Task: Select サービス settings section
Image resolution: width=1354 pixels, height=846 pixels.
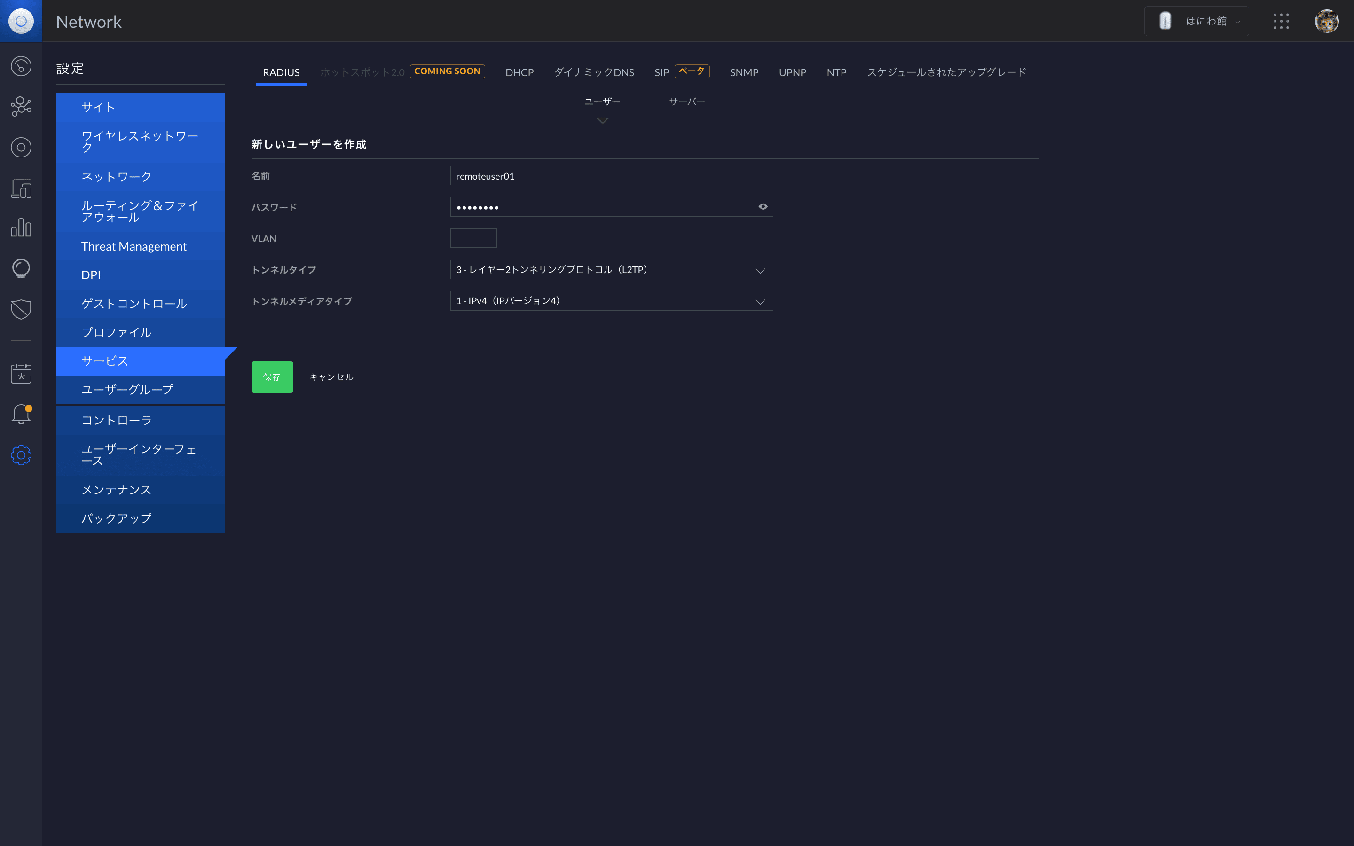Action: 141,361
